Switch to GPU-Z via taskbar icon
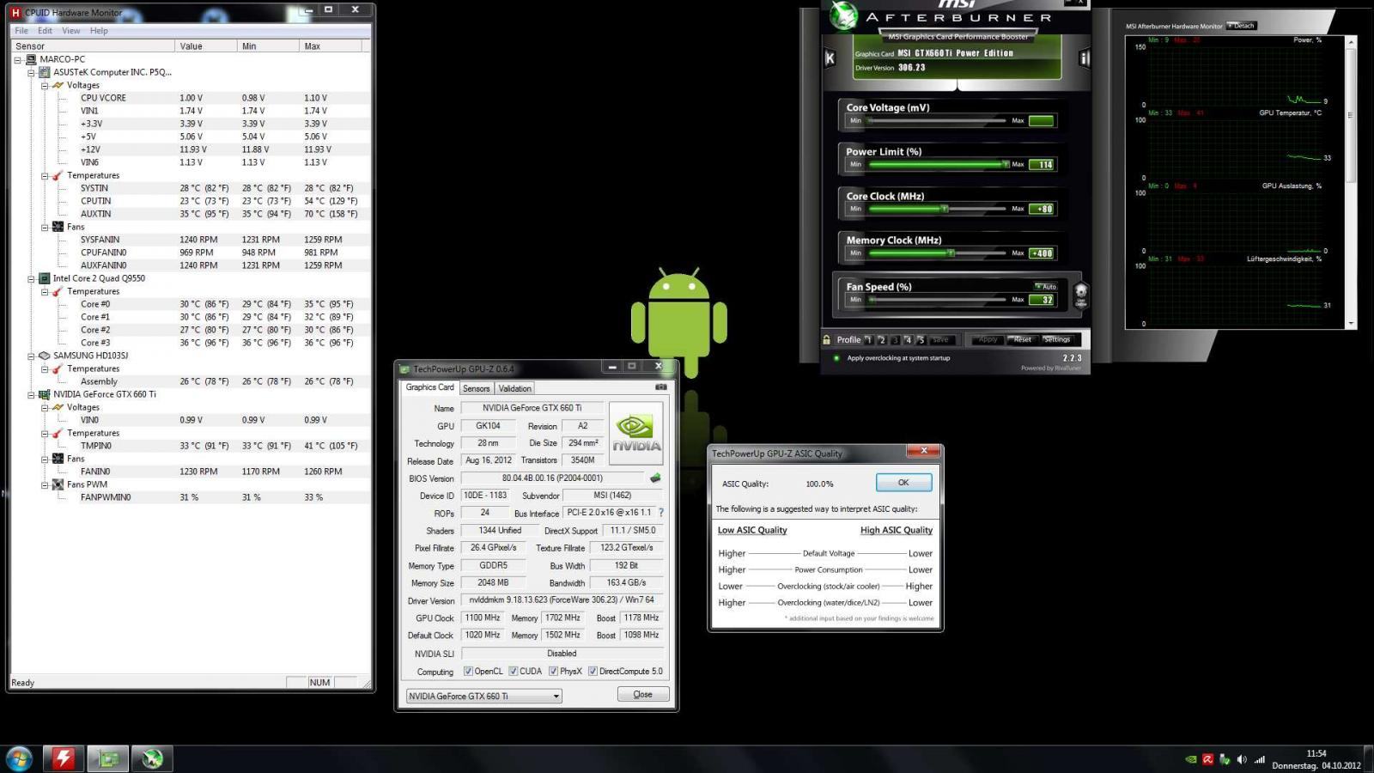 pyautogui.click(x=108, y=758)
